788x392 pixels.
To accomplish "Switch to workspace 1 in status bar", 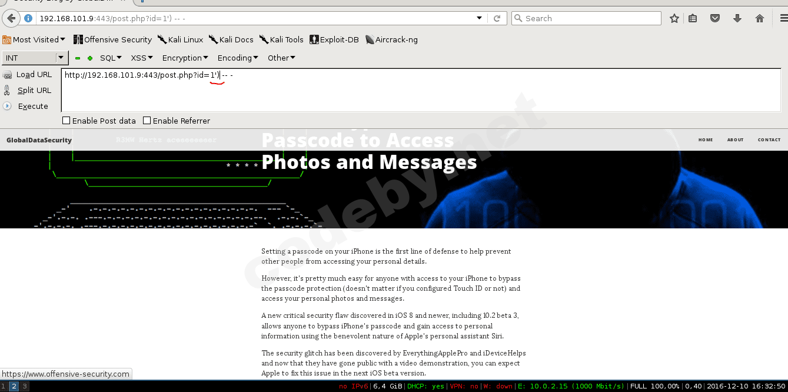I will (4, 387).
